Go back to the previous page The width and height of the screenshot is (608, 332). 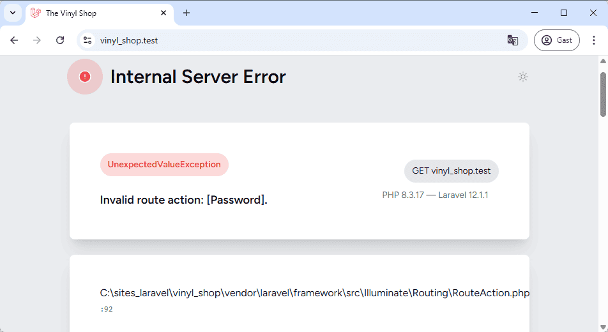14,40
